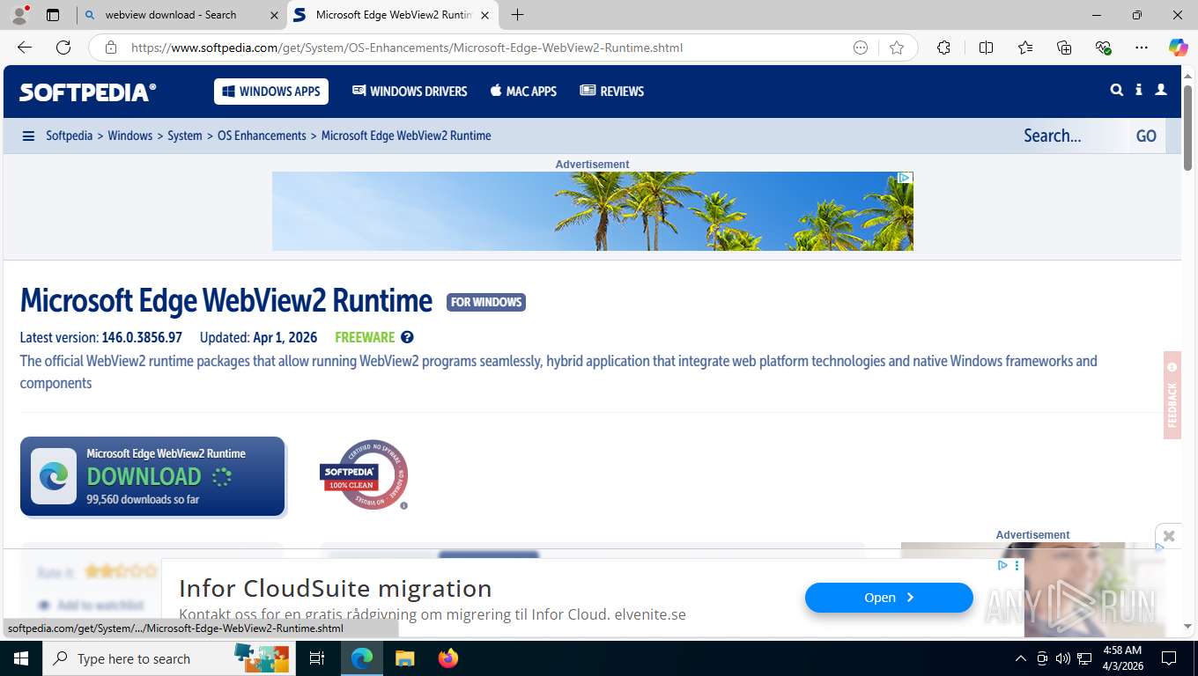
Task: Open the Softpedia user account icon
Action: [x=1161, y=90]
